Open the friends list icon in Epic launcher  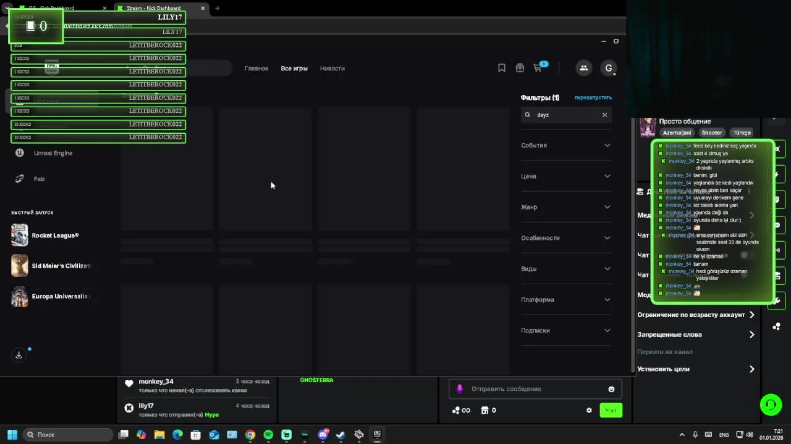[x=583, y=68]
